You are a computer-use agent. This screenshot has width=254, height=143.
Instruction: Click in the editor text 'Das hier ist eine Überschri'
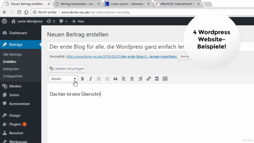[x=75, y=94]
